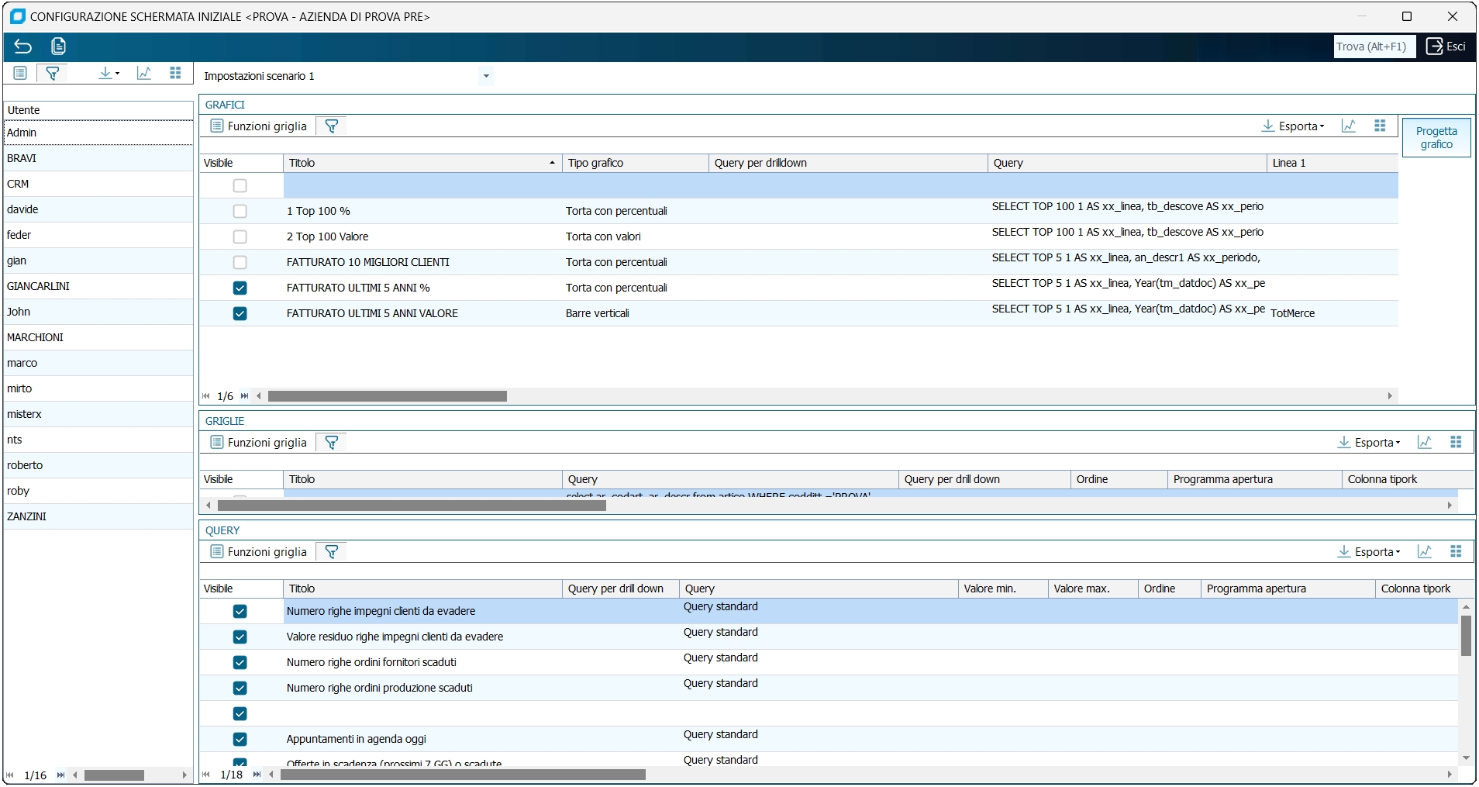Screen dimensions: 1479x787
Task: Click the filter icon in QUERY toolbar
Action: tap(332, 552)
